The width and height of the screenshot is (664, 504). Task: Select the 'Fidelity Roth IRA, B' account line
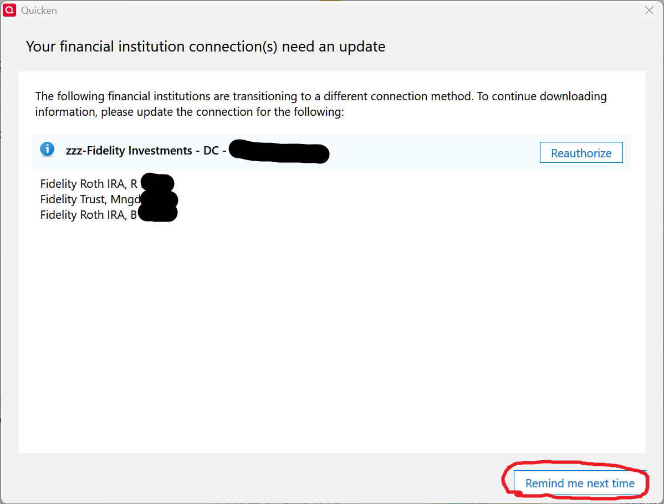point(89,215)
